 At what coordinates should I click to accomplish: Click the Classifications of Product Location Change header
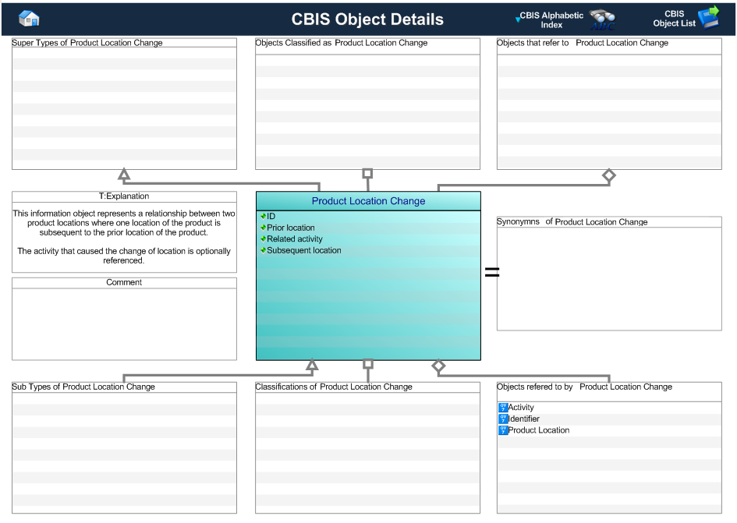[334, 387]
